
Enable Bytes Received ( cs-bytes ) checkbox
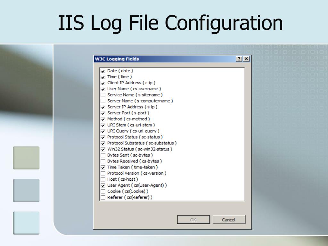point(103,161)
